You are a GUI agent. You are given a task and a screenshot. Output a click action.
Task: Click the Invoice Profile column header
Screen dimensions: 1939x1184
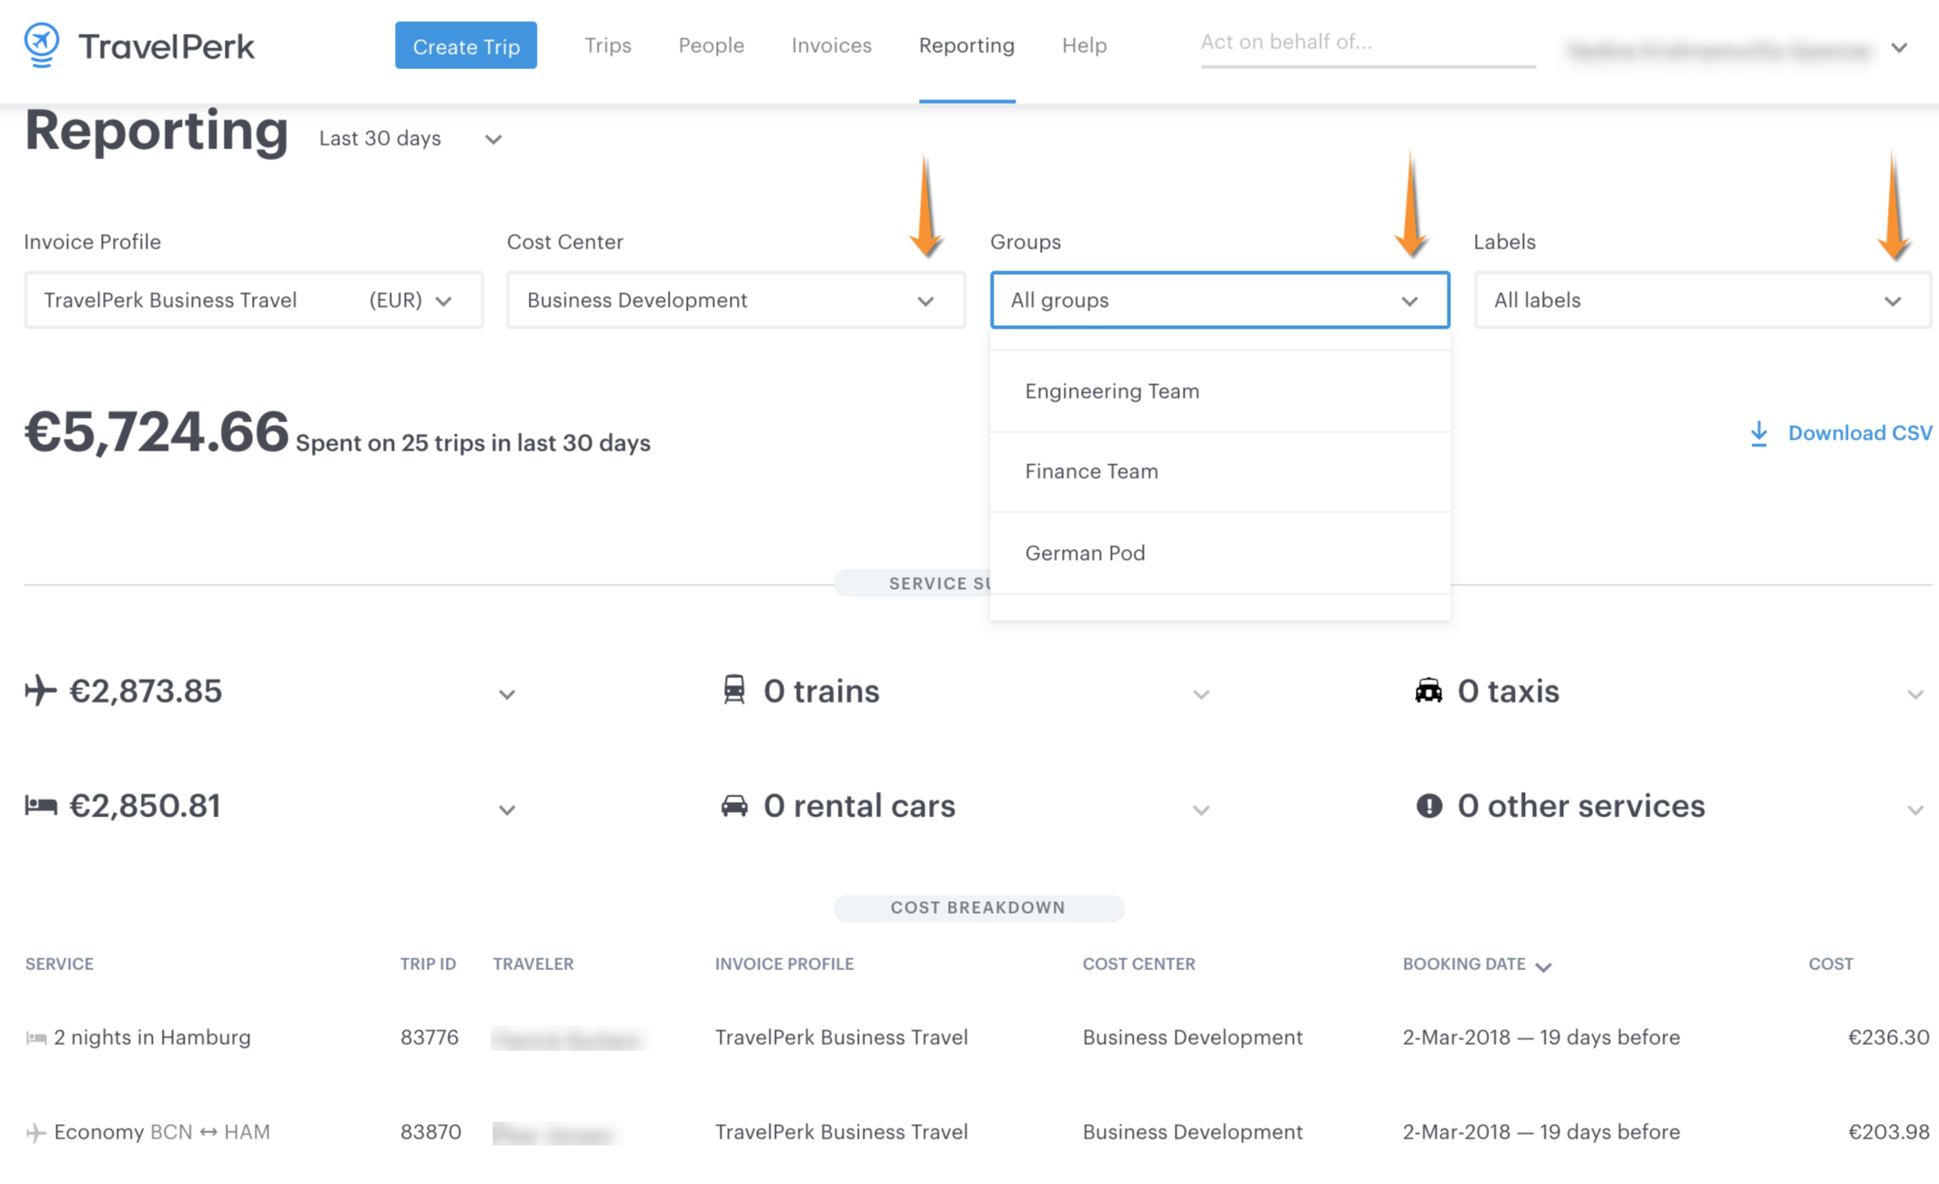point(784,964)
